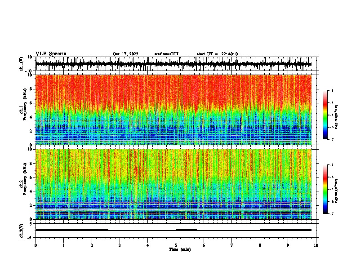Image resolution: width=356 pixels, height=275 pixels.
Task: Click the "1" tick on the time axis
Action: coord(63,245)
